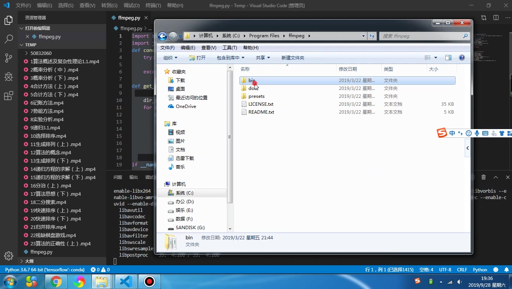
Task: Open the 工具(T) menu in Explorer window
Action: [x=230, y=48]
